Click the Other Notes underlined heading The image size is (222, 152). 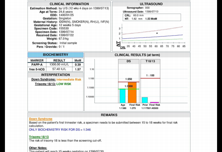(x=38, y=148)
